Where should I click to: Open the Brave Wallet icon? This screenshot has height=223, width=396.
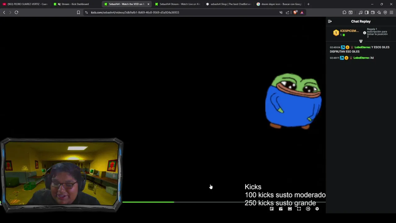[x=373, y=12]
